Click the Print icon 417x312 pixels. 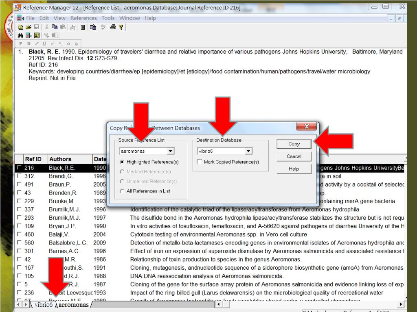(113, 27)
